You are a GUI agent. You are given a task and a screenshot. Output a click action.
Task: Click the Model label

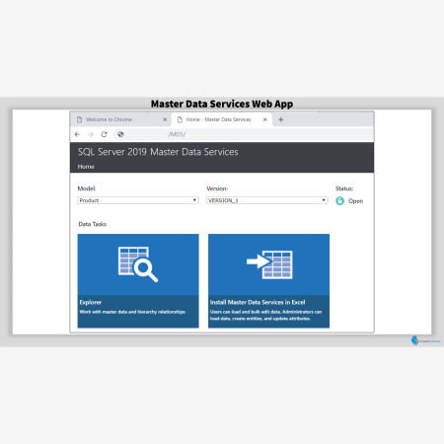(x=87, y=188)
